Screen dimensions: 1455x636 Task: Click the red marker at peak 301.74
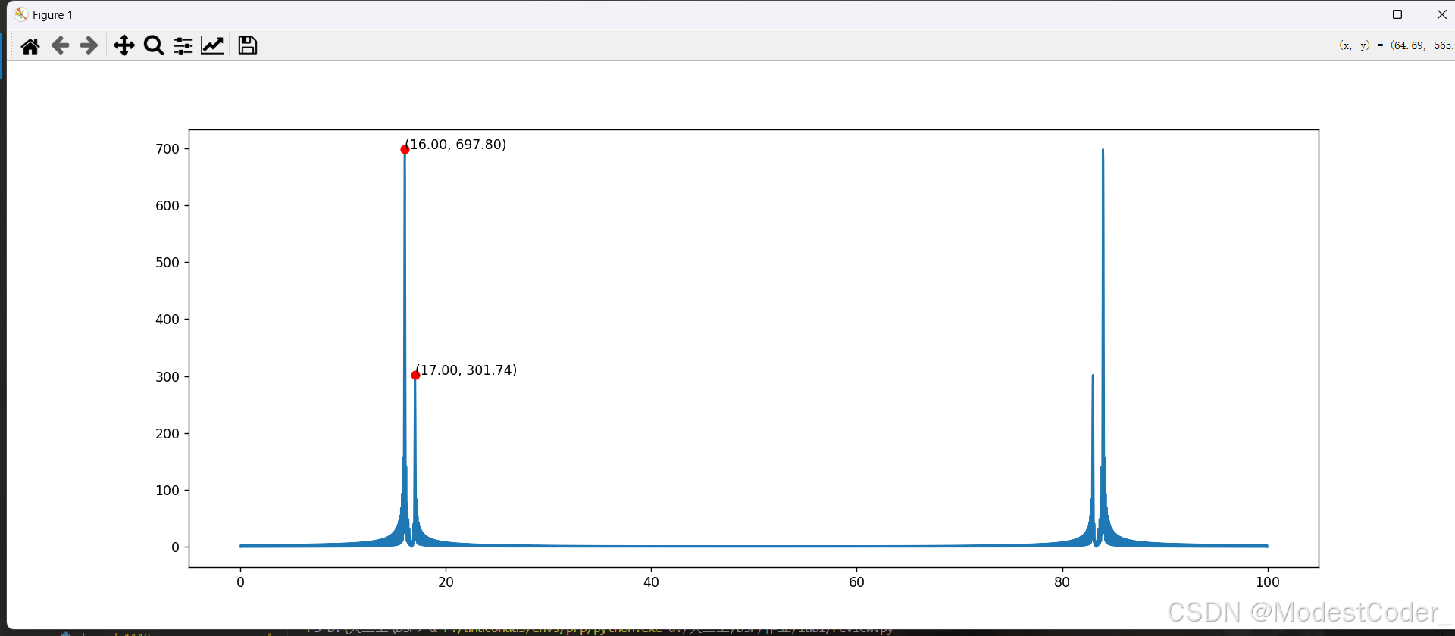point(415,376)
